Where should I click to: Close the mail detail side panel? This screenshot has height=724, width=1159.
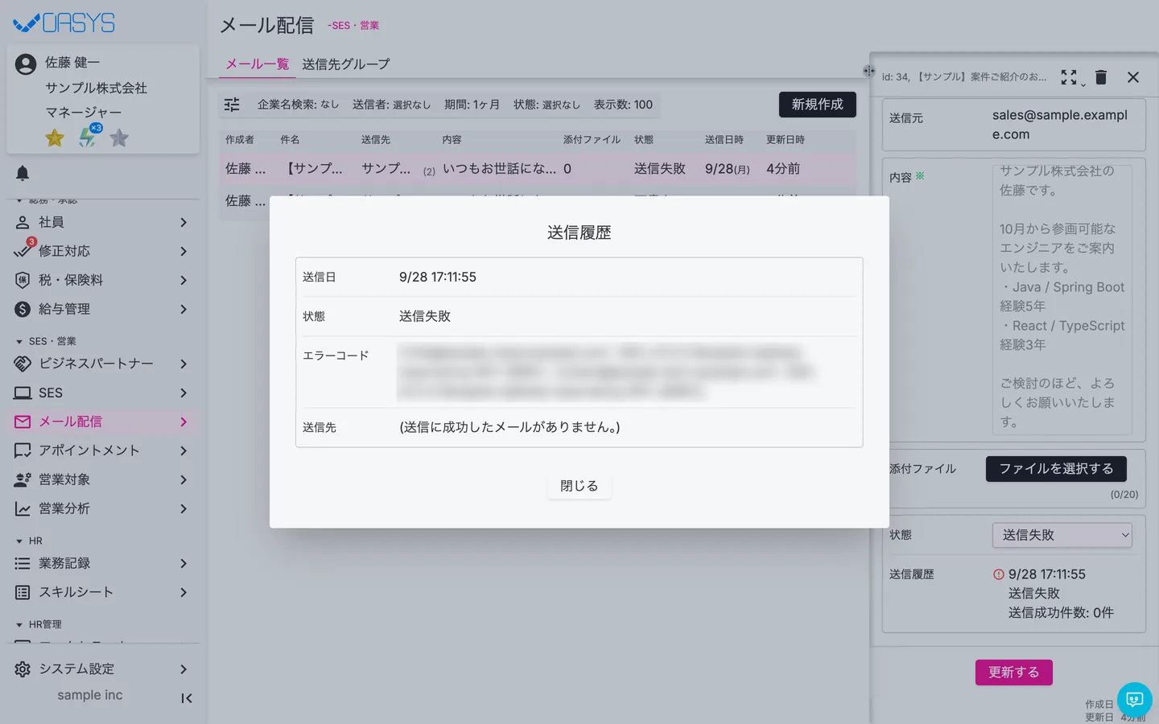[x=1133, y=77]
